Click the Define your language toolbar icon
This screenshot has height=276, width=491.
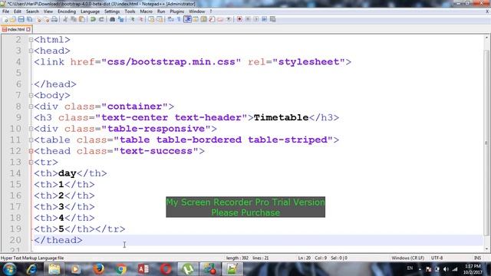click(x=196, y=19)
